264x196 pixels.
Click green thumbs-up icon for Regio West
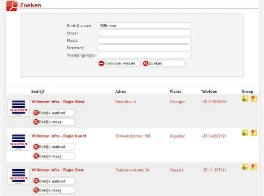(x=245, y=99)
